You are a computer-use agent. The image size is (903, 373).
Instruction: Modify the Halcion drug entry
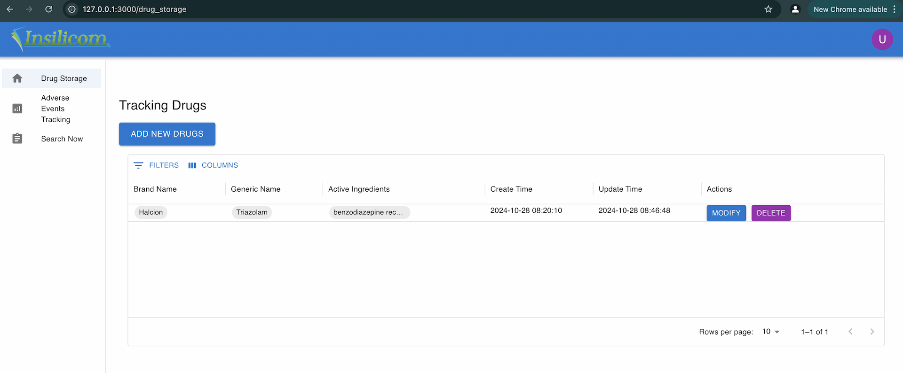click(726, 213)
